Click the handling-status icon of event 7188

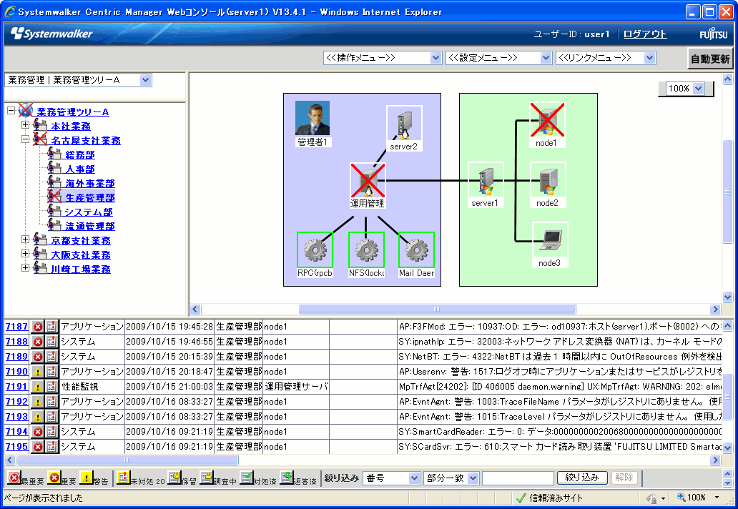coord(51,342)
